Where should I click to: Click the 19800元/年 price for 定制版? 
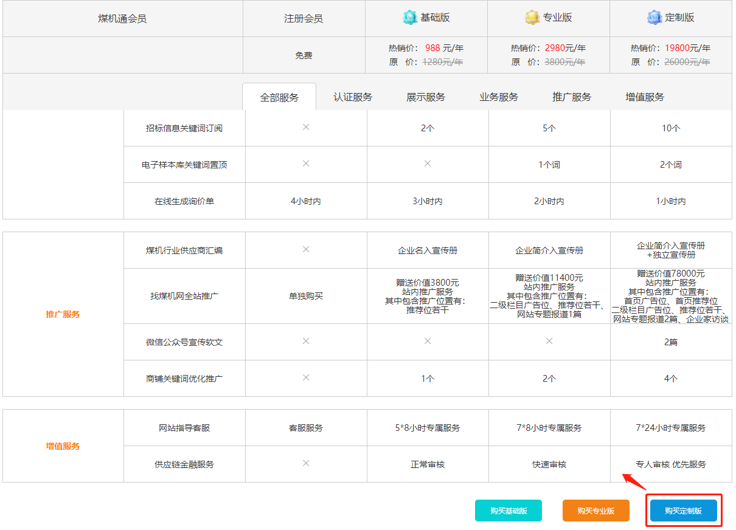tap(687, 48)
